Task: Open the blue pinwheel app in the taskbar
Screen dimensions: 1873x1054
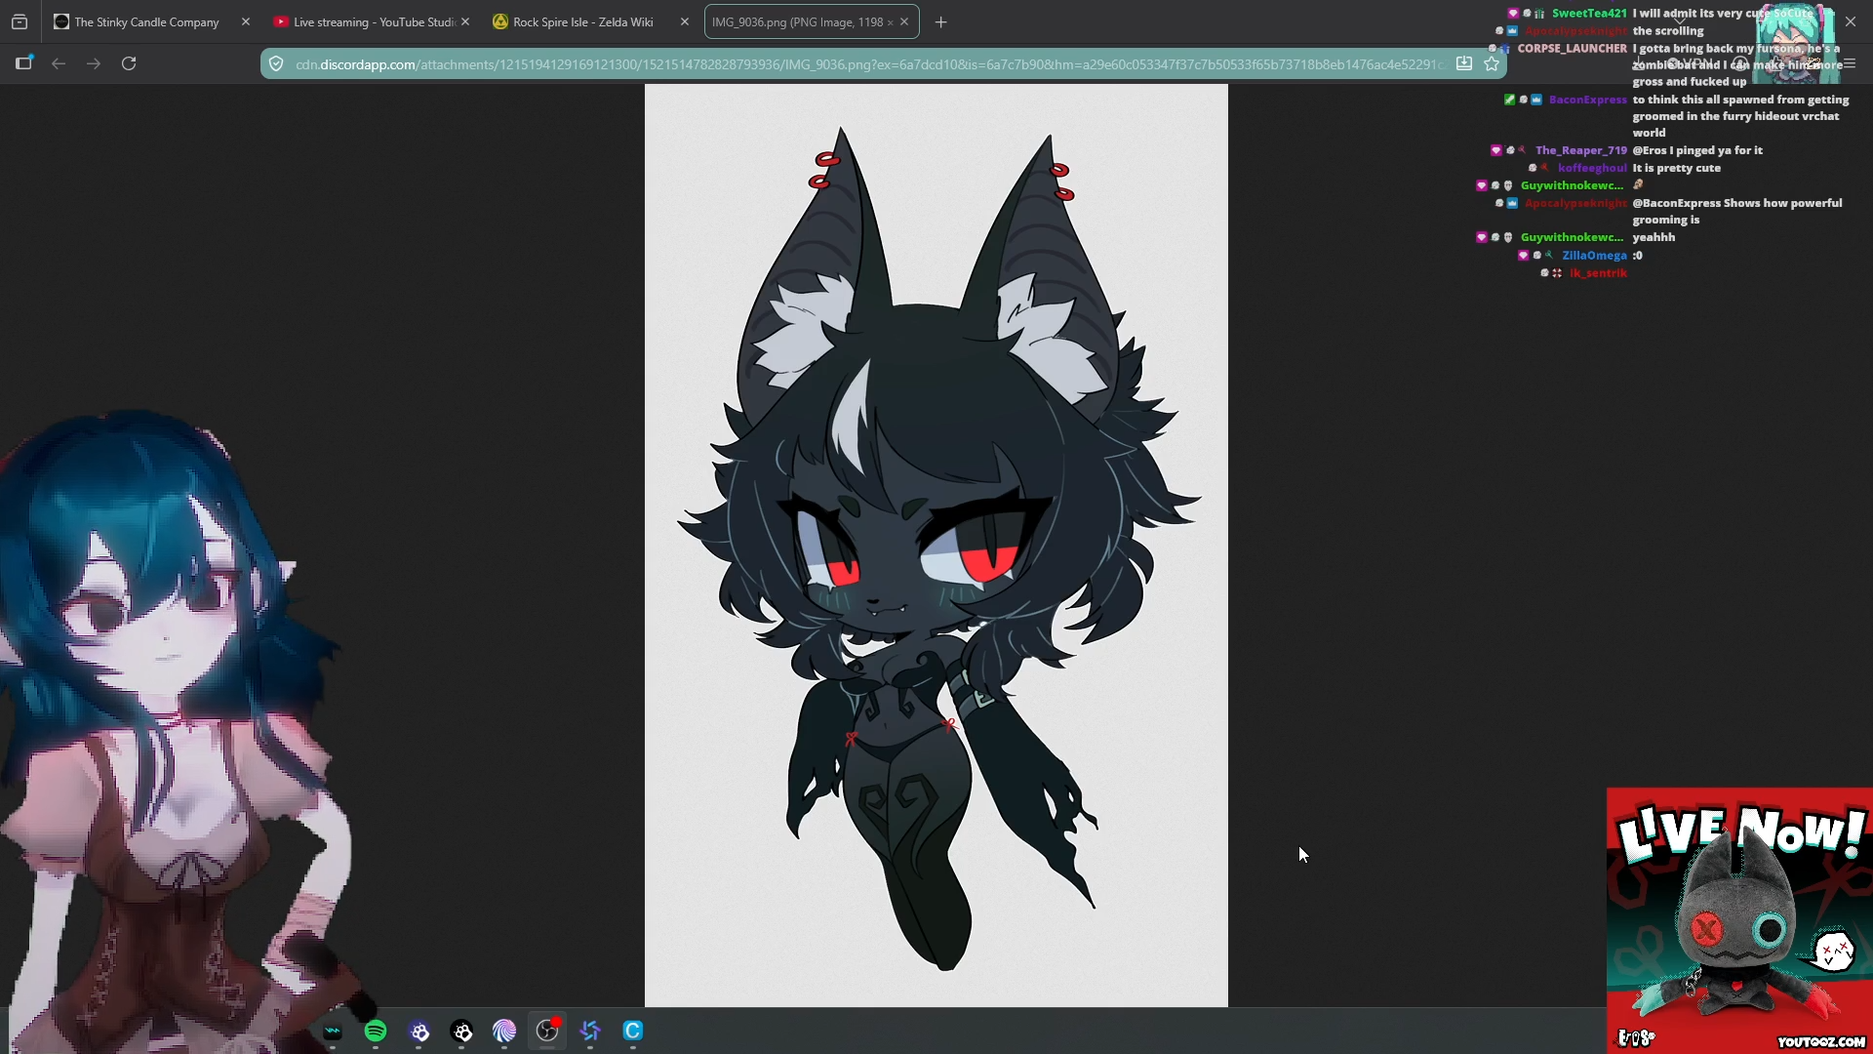Action: click(x=590, y=1031)
